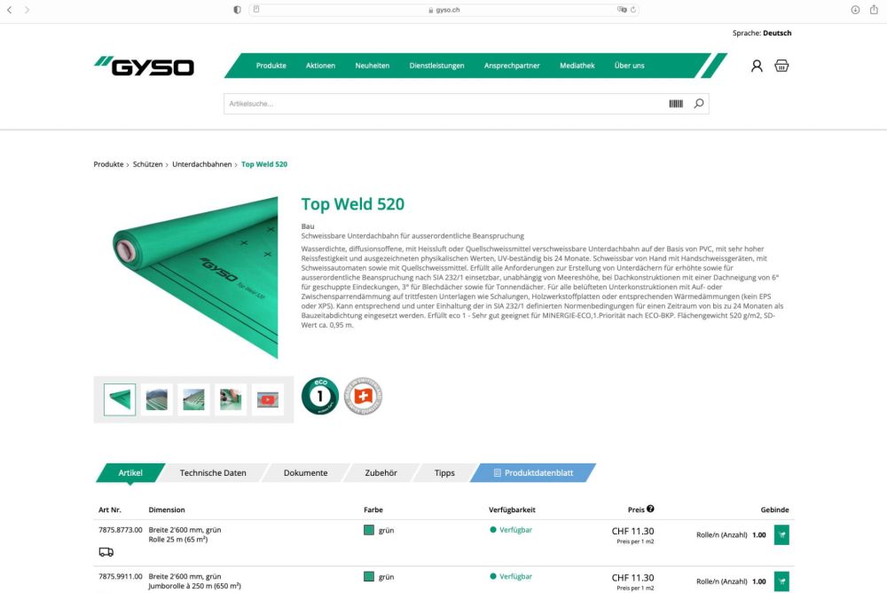Click the eco 1 badge
Screen dimensions: 887x593
[319, 396]
